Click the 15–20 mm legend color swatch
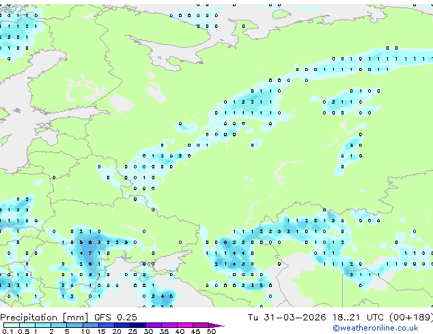Viewport: 433px width, 334px height. click(x=107, y=325)
